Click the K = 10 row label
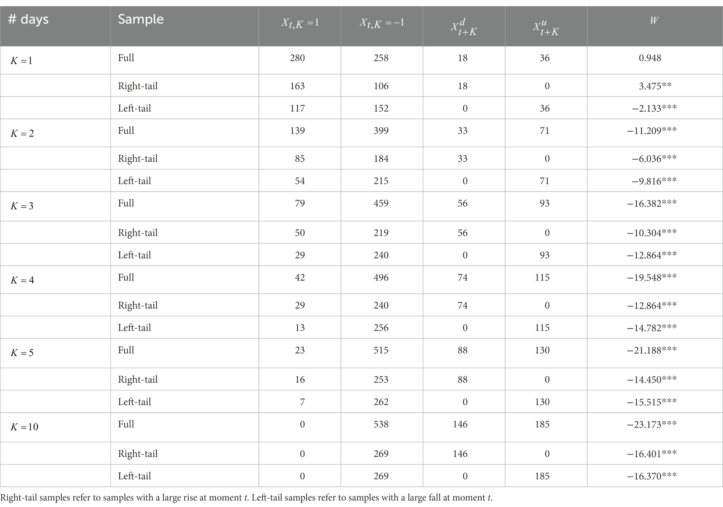This screenshot has width=723, height=507. pyautogui.click(x=24, y=427)
